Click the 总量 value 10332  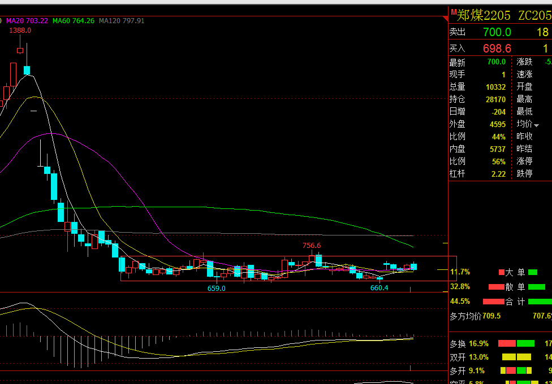[x=495, y=87]
